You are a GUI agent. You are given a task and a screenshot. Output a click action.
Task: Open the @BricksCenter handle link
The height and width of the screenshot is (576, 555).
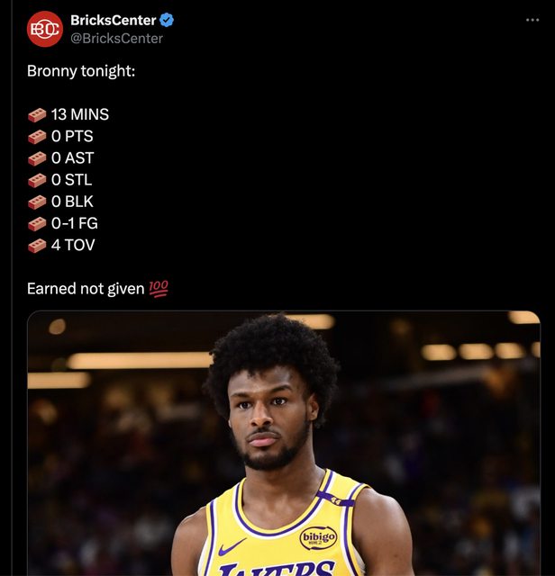(x=116, y=39)
